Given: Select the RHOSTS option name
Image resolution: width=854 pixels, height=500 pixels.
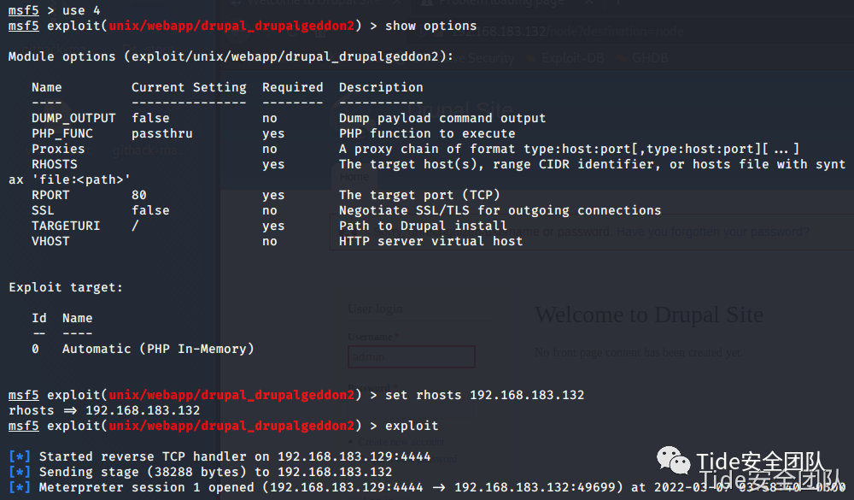Looking at the screenshot, I should pos(55,164).
